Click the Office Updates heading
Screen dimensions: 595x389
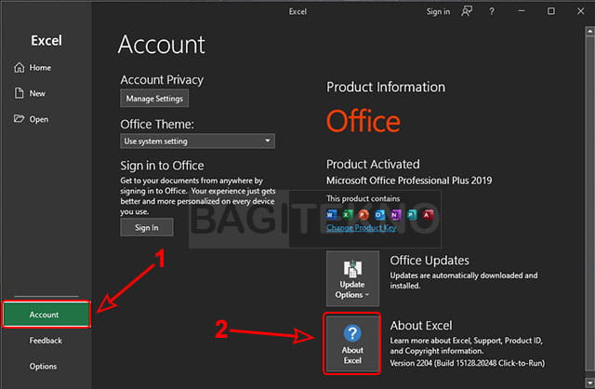[x=430, y=261]
